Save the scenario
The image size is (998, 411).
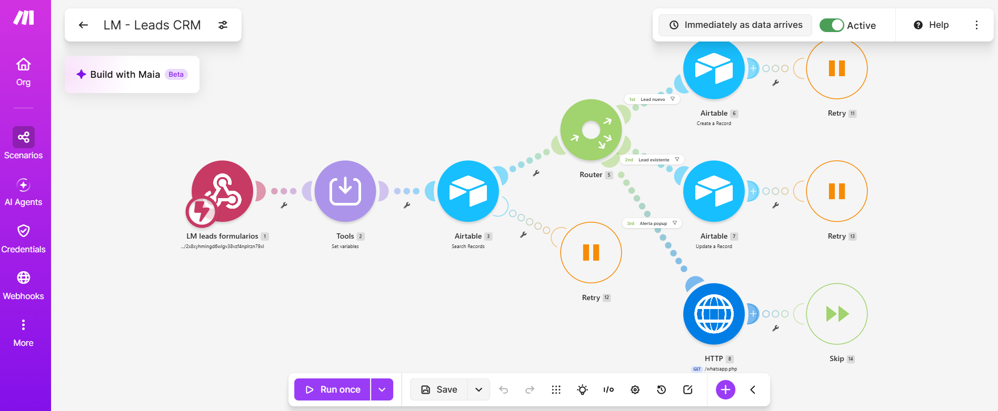(x=439, y=389)
